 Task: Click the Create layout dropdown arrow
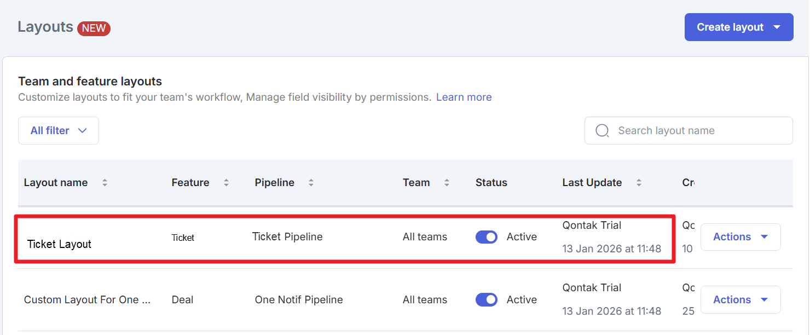tap(777, 27)
